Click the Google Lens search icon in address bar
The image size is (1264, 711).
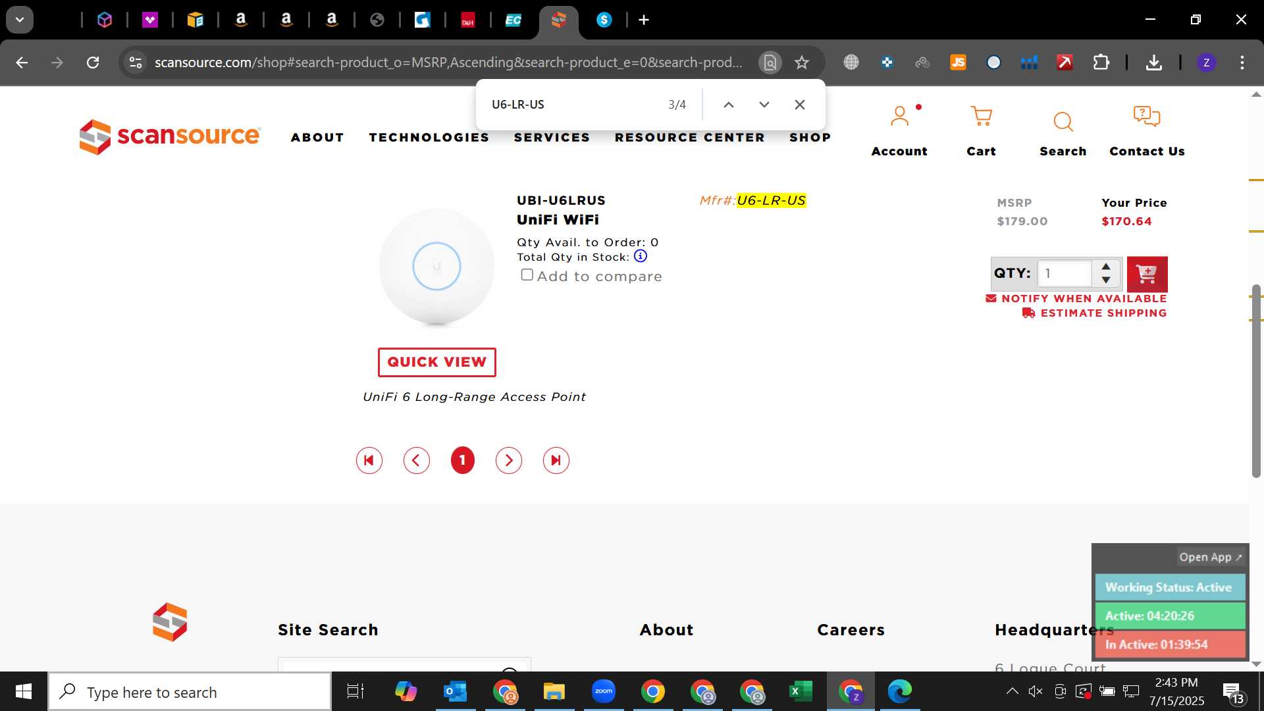[x=770, y=63]
